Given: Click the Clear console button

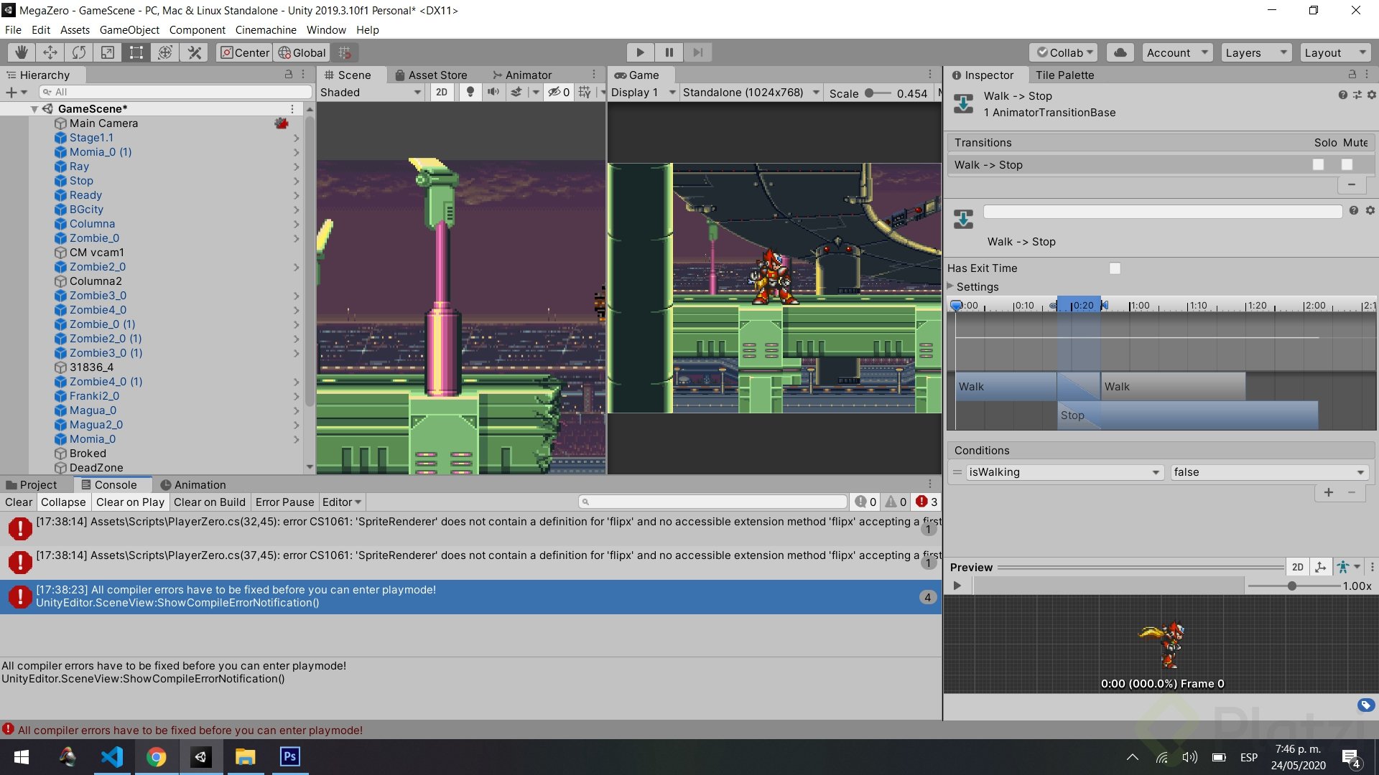Looking at the screenshot, I should [19, 502].
